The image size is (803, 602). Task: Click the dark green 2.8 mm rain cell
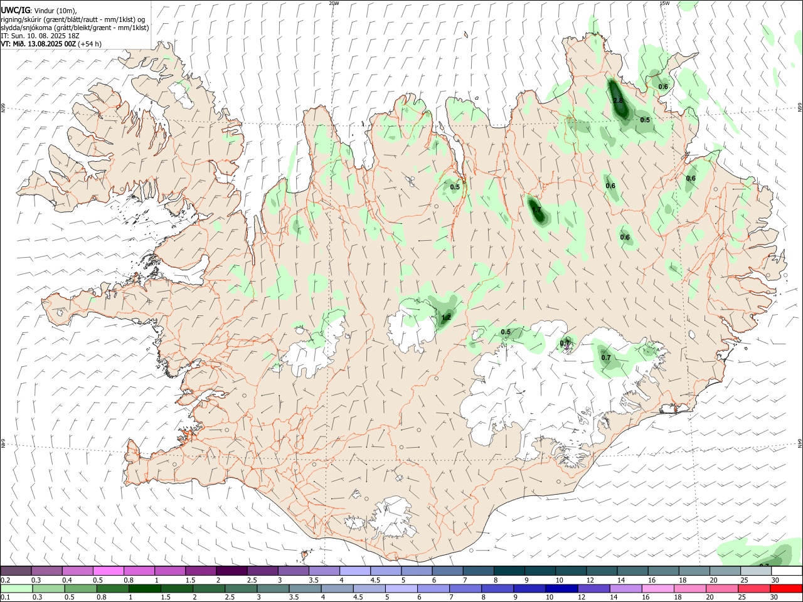click(619, 100)
